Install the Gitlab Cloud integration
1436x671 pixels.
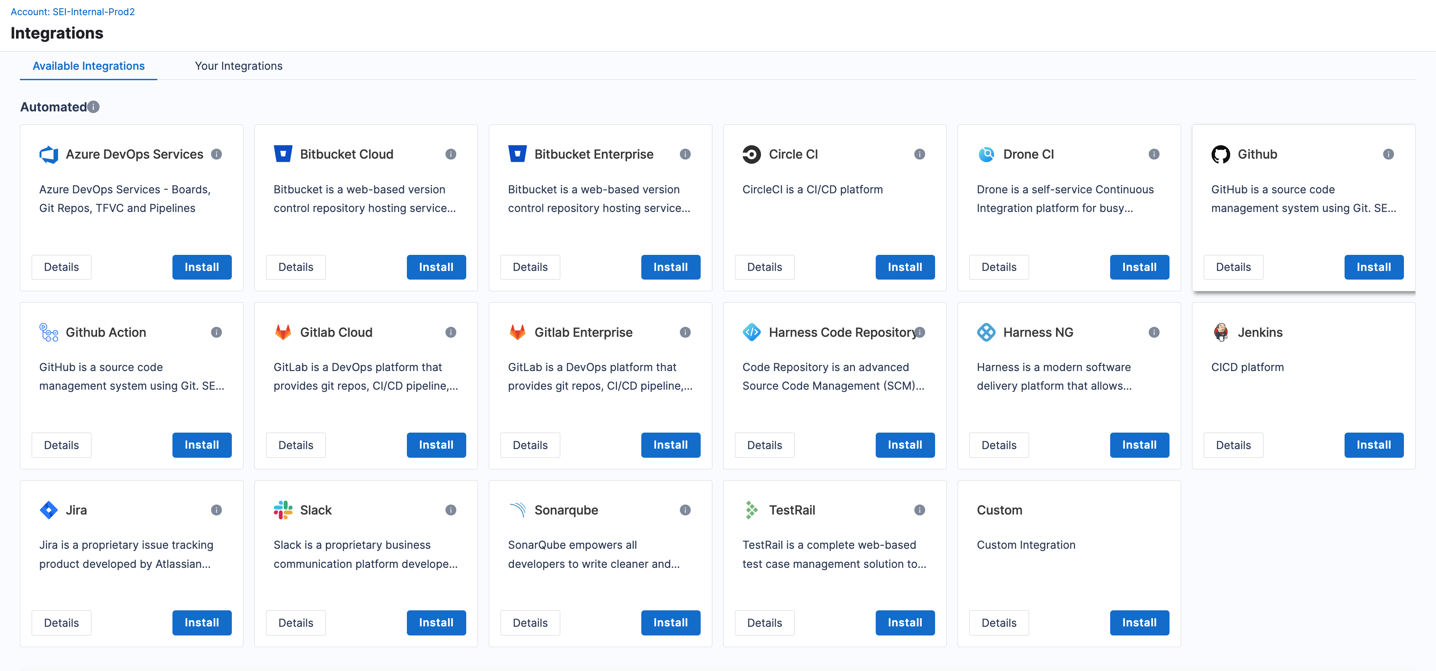[x=436, y=445]
